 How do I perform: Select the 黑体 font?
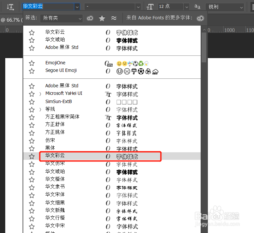(50, 148)
